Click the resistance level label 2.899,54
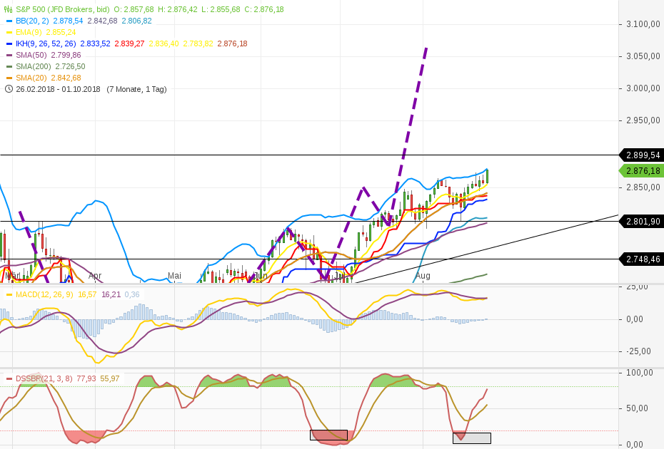 [640, 155]
